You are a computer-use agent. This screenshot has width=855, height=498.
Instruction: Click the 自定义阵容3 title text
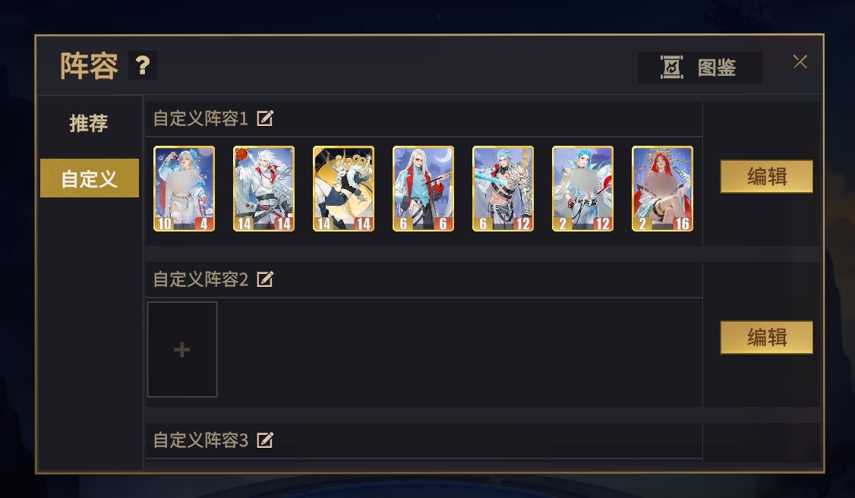click(200, 440)
